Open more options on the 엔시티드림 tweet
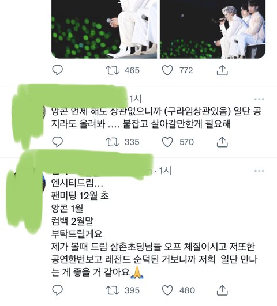Viewport: 277px width, 306px height. [x=259, y=171]
